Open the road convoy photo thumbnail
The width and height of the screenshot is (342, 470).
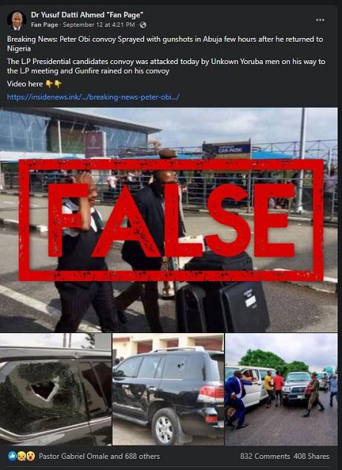281,389
